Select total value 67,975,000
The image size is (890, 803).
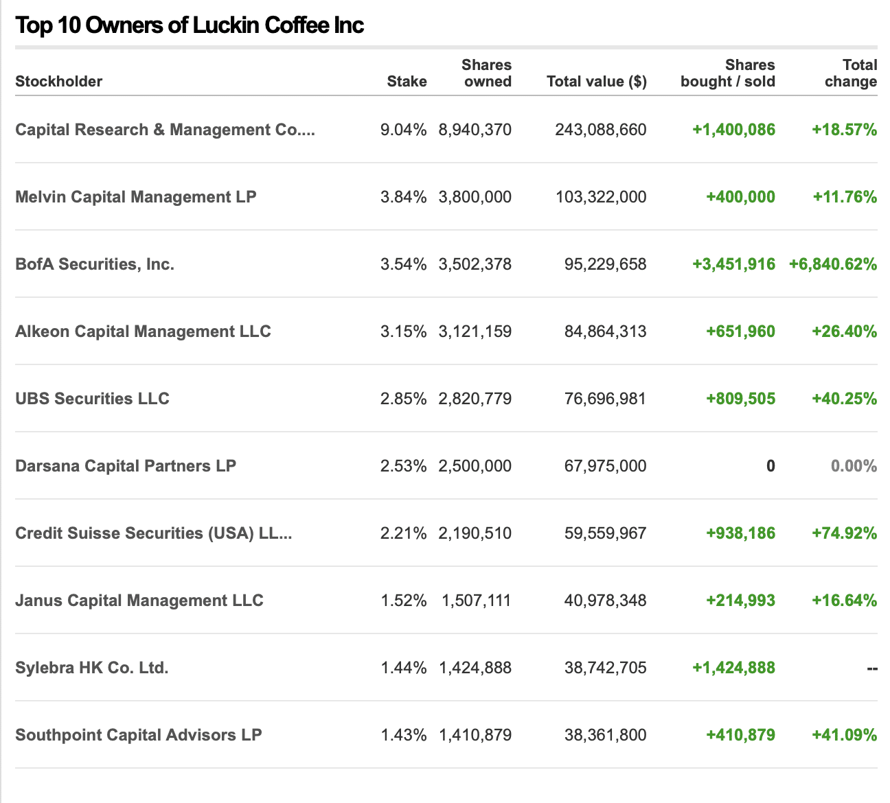pos(606,466)
